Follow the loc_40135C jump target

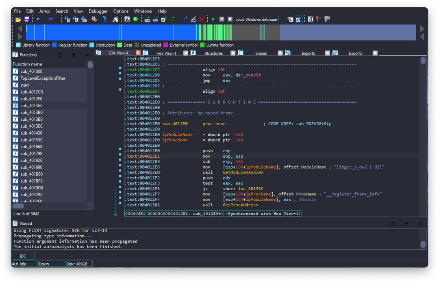click(x=251, y=189)
